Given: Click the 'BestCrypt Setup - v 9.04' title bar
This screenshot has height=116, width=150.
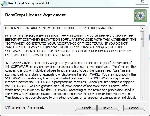Looking at the screenshot, I should 28,3.
